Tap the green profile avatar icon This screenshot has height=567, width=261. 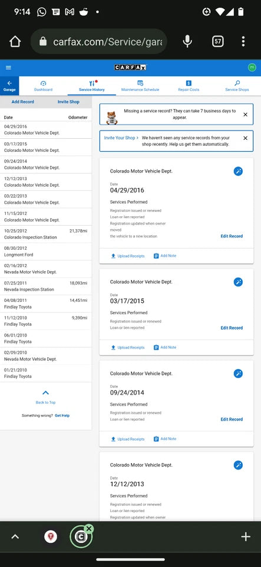tap(252, 67)
